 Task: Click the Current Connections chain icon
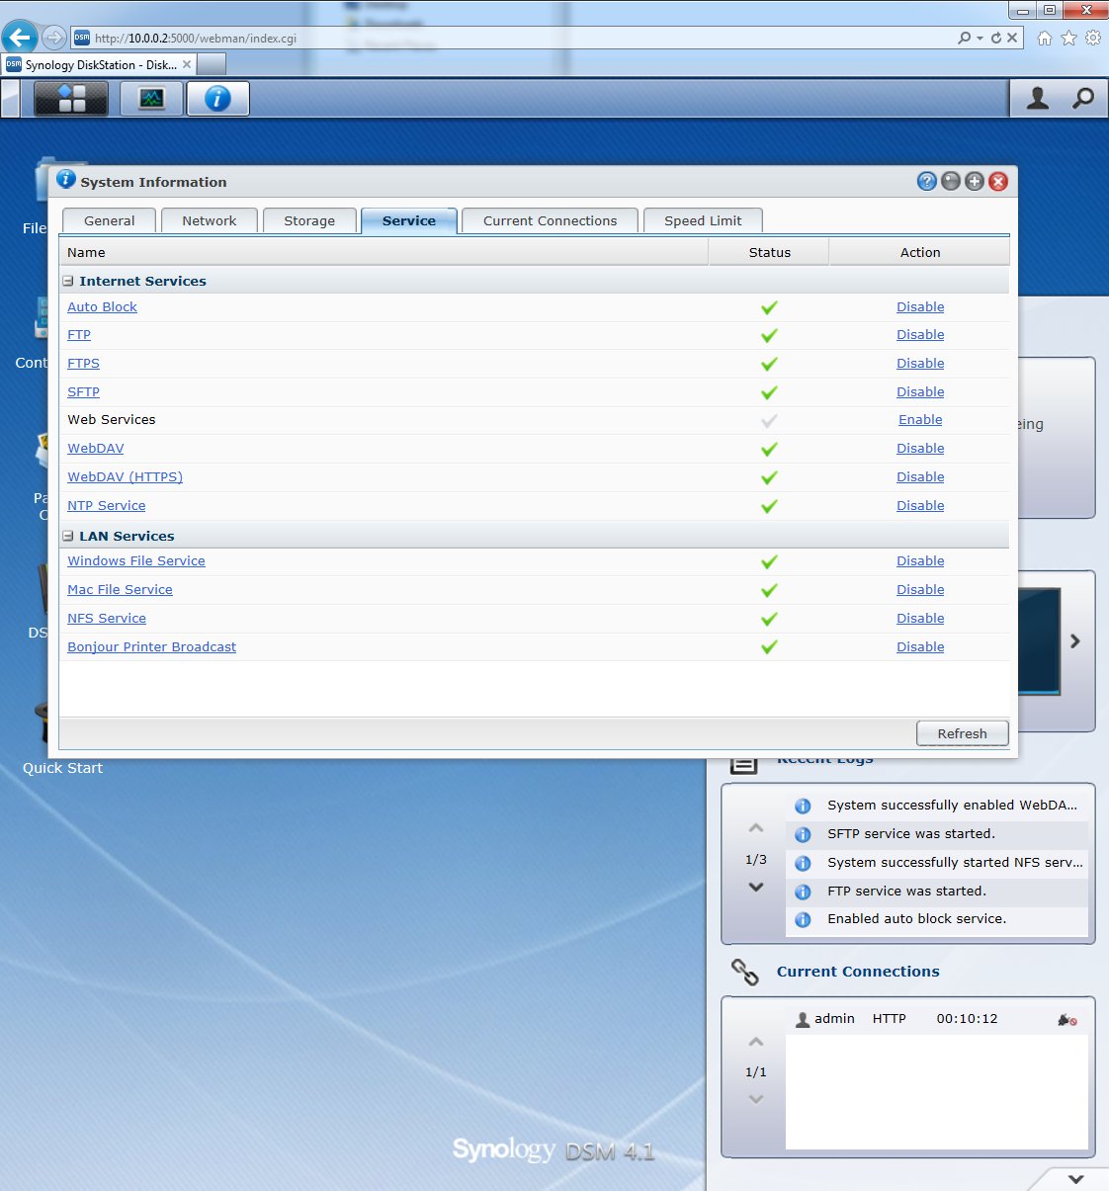tap(744, 973)
